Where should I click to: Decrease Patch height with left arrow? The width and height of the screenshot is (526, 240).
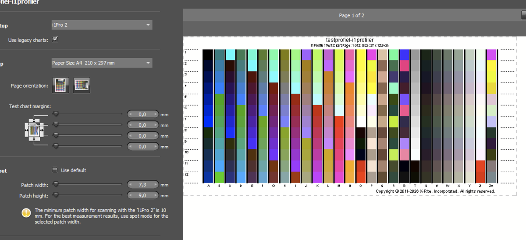click(x=130, y=196)
